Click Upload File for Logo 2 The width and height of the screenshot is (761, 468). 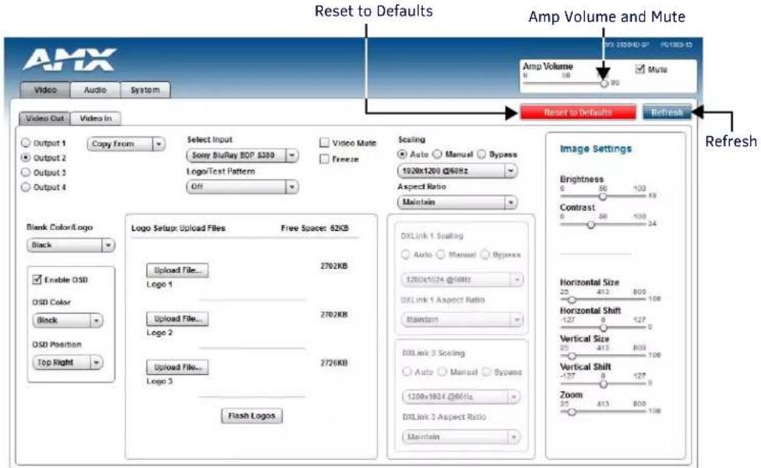177,319
